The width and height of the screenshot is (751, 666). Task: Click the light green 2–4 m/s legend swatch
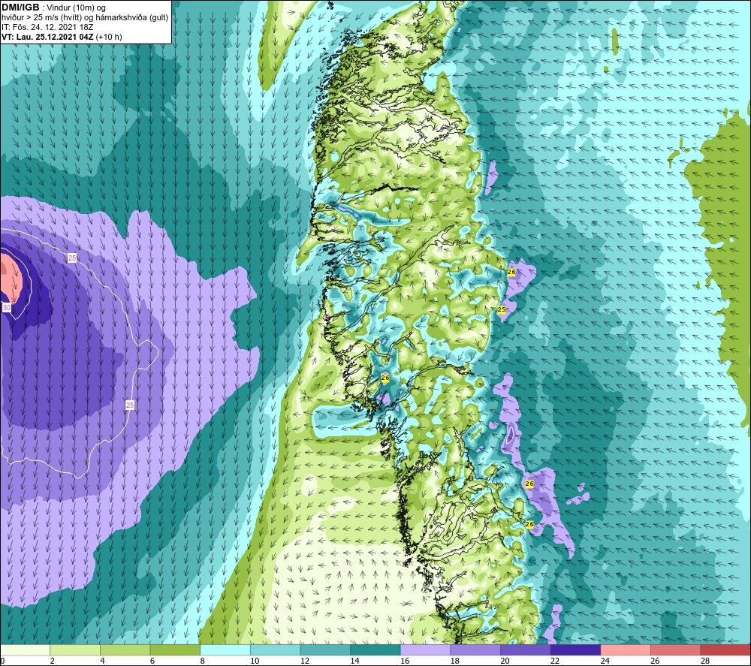pyautogui.click(x=74, y=649)
